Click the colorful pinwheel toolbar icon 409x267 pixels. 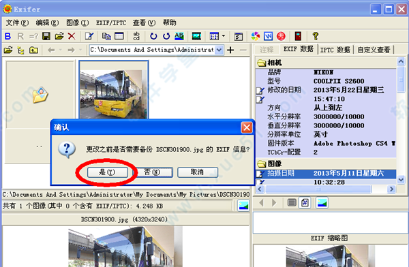[x=256, y=36]
